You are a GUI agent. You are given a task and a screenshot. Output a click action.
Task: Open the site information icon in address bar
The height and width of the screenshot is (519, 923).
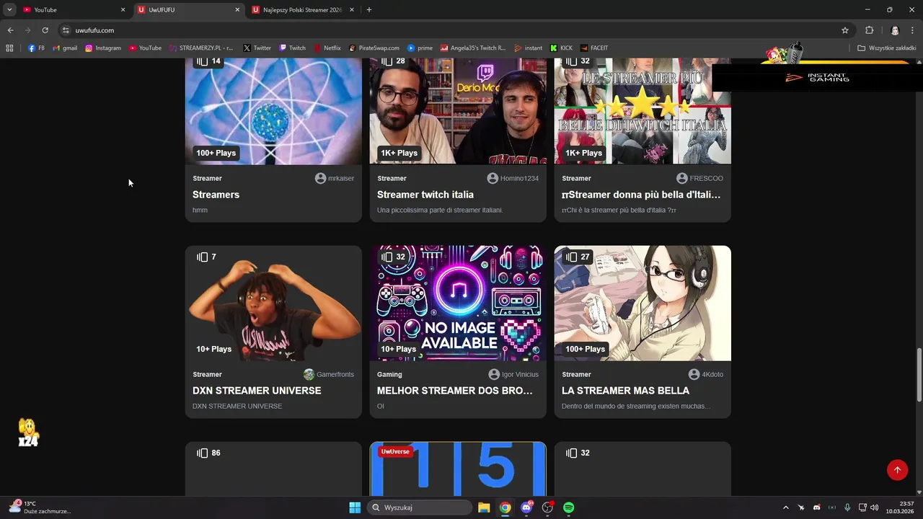(66, 30)
